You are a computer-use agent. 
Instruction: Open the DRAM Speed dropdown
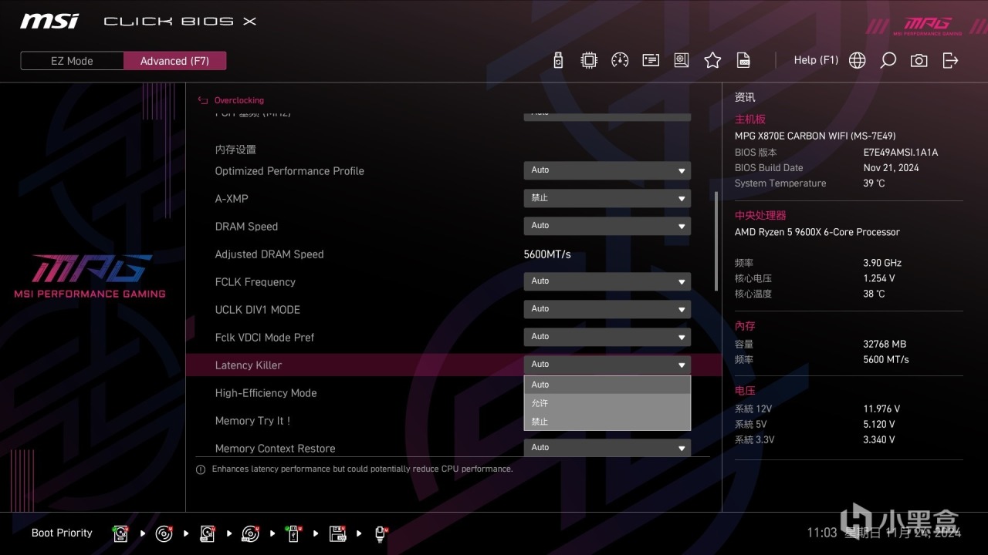(607, 226)
